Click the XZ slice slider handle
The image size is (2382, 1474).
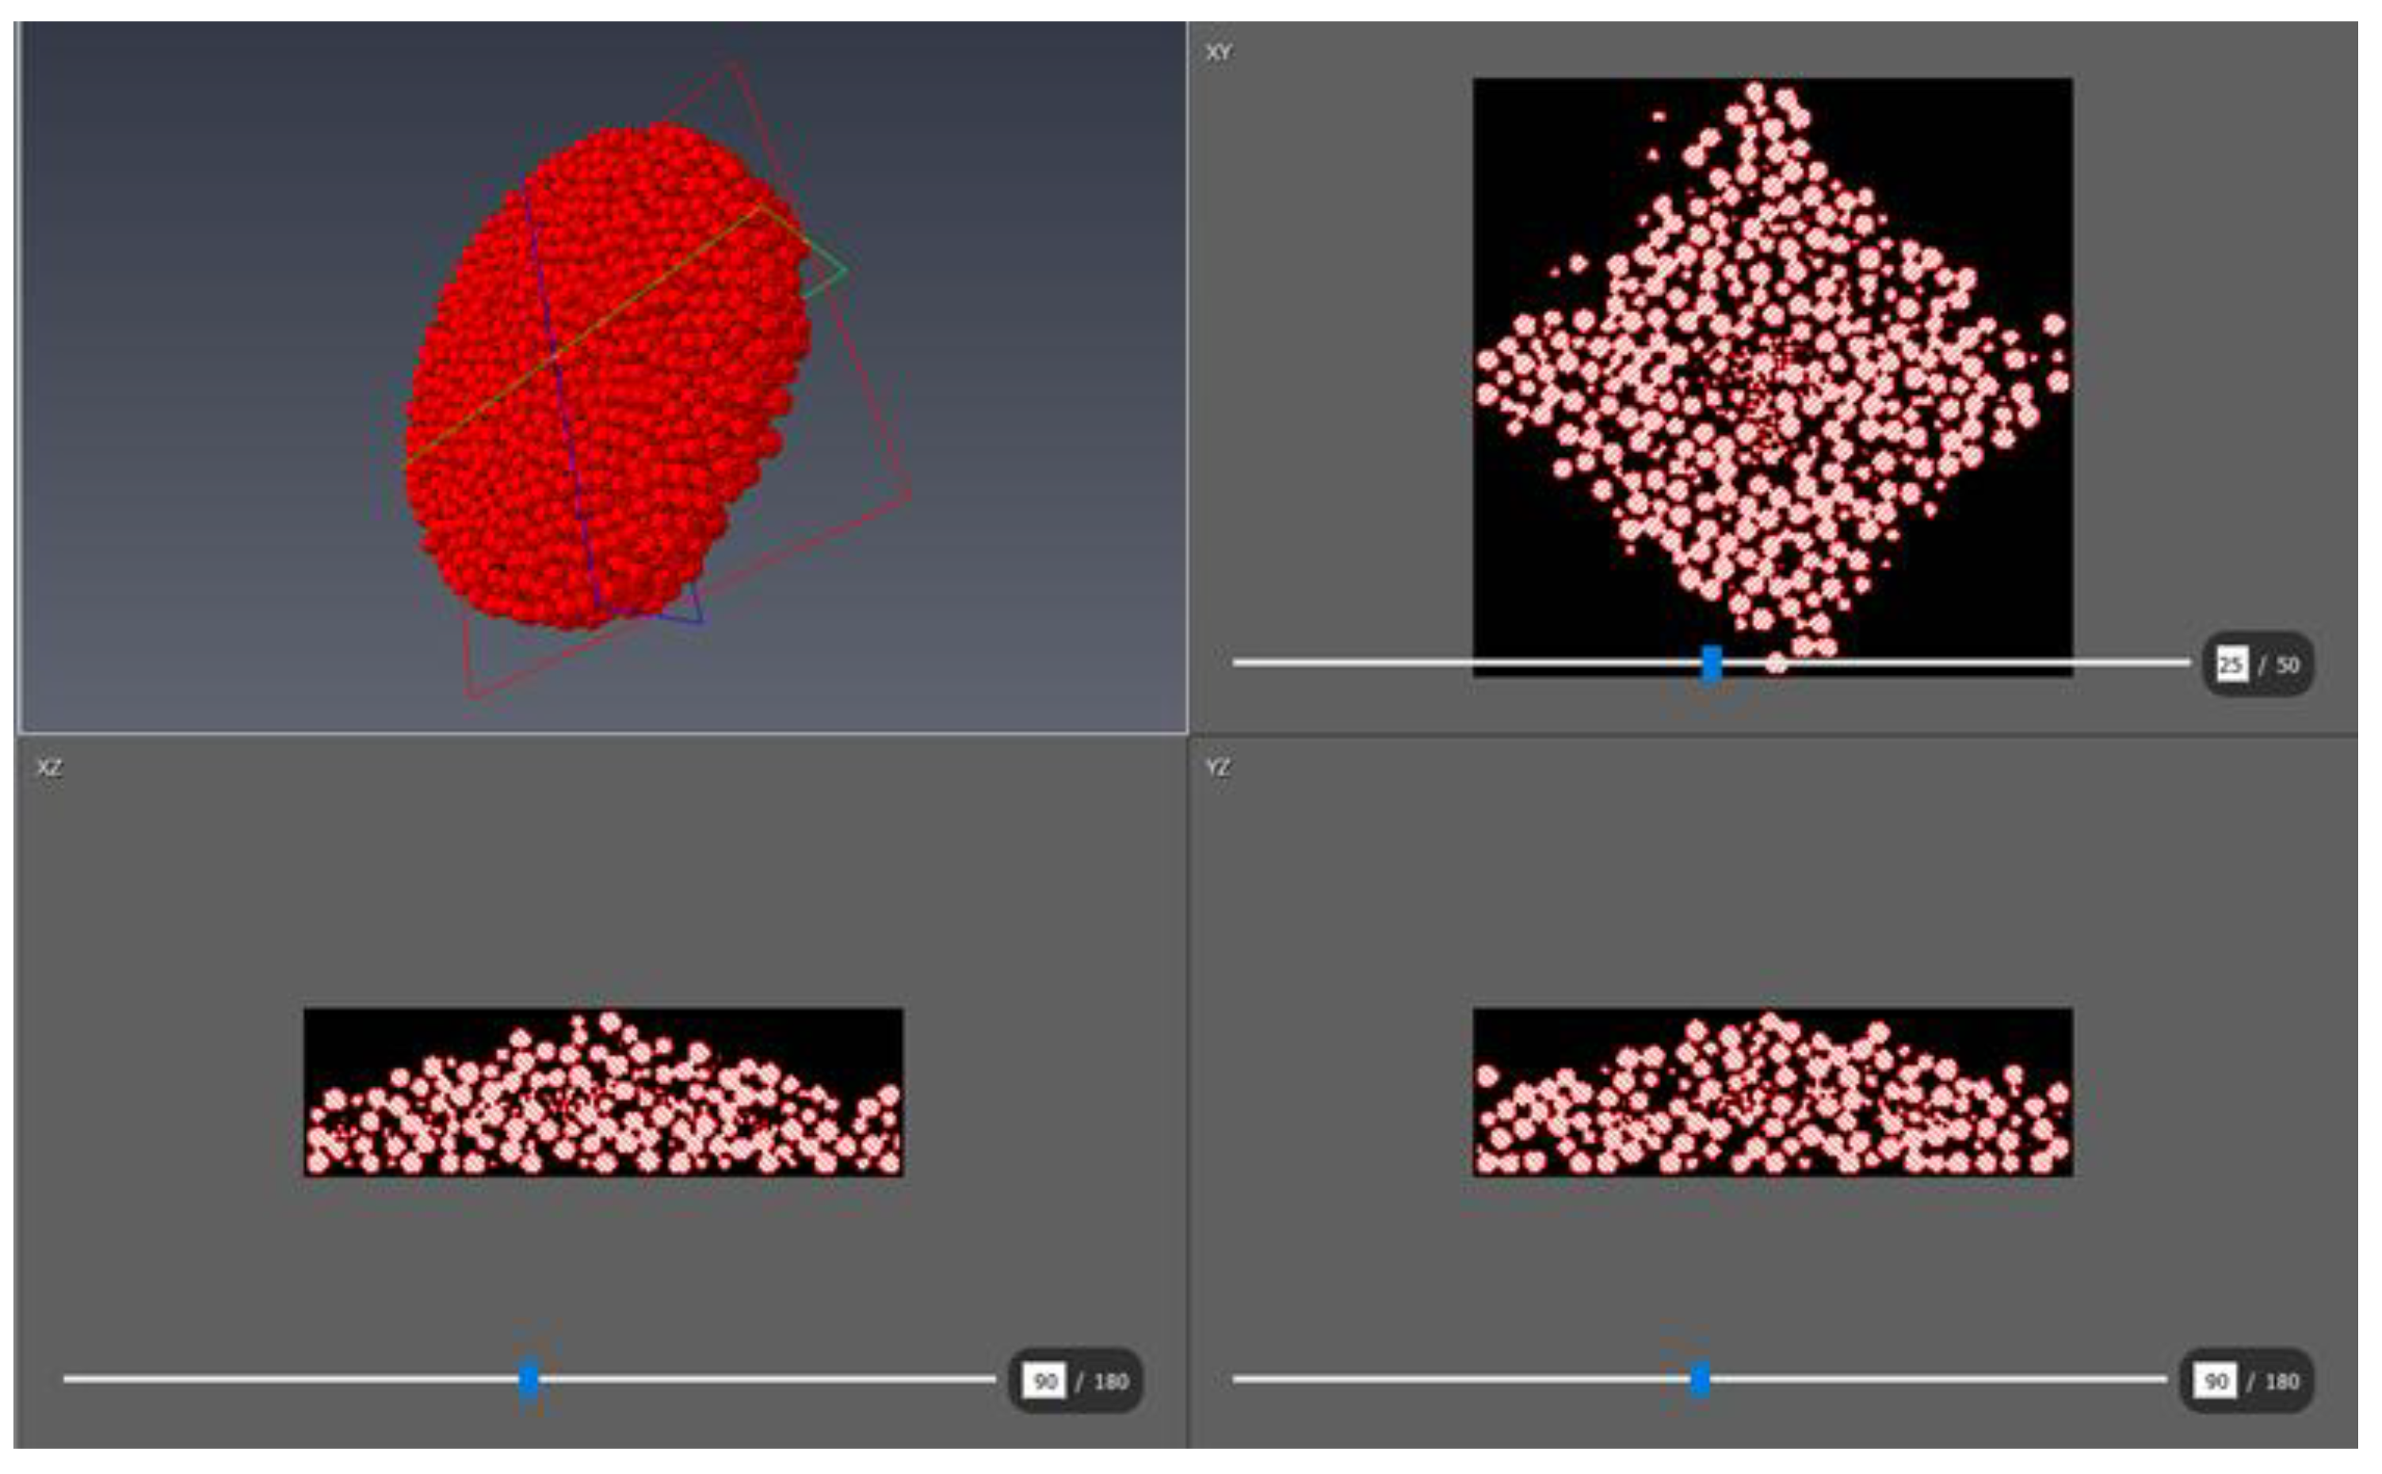click(529, 1380)
